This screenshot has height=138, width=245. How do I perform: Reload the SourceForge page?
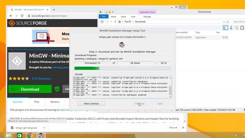click(x=22, y=16)
